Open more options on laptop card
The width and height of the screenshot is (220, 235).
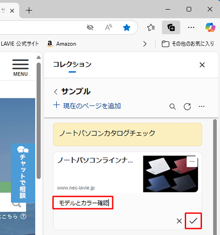click(x=192, y=162)
